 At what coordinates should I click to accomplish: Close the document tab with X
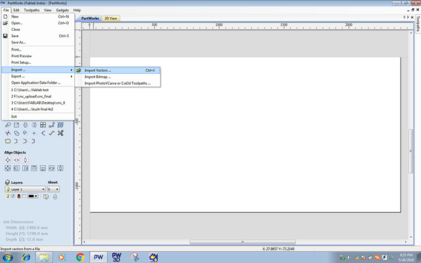click(412, 17)
